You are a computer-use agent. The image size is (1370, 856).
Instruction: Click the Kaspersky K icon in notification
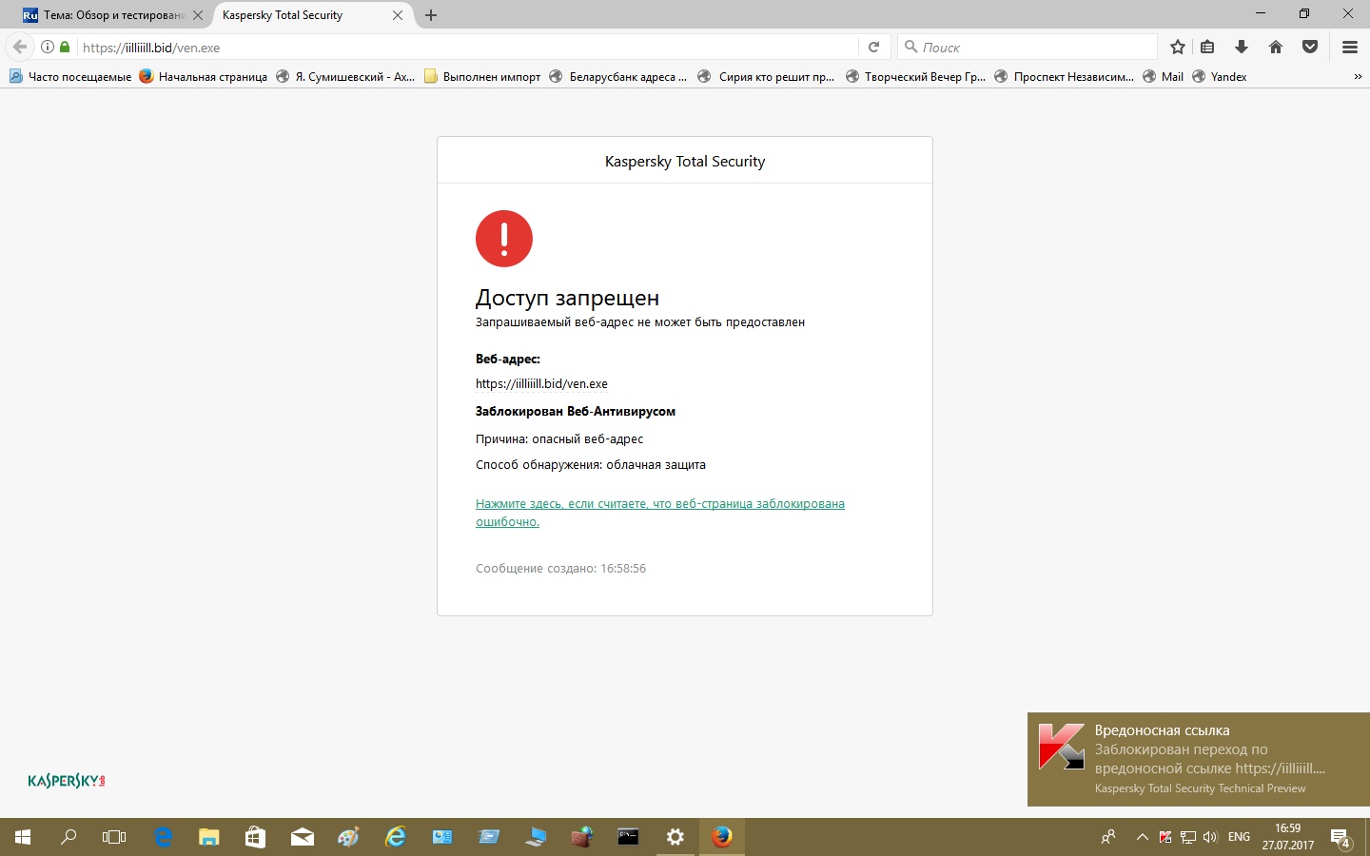pyautogui.click(x=1062, y=747)
